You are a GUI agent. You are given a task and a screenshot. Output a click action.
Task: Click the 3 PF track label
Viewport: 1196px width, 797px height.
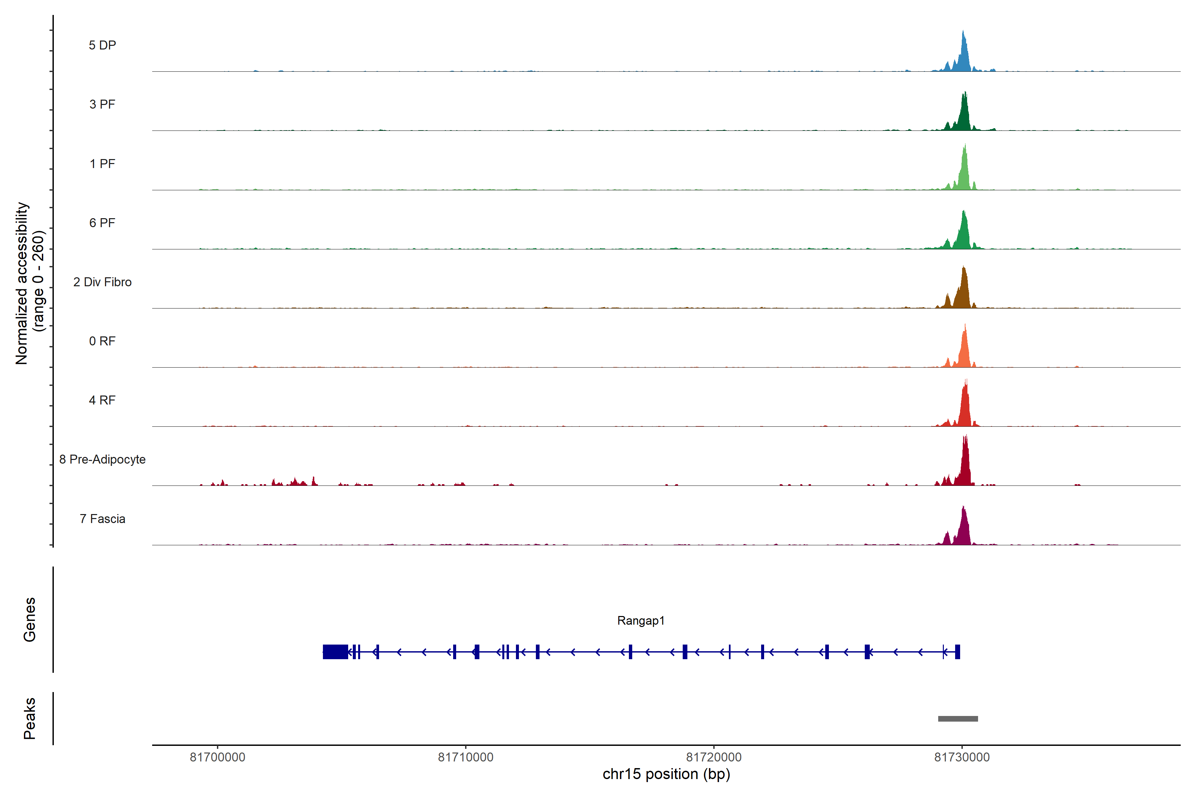tap(102, 104)
